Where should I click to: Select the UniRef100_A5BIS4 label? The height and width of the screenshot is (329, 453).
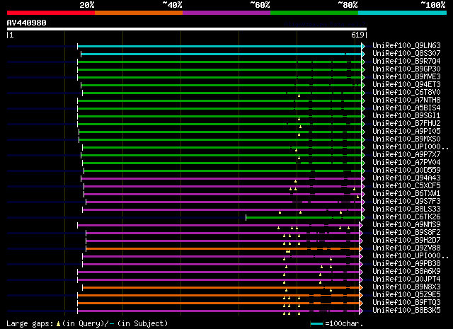pos(406,108)
